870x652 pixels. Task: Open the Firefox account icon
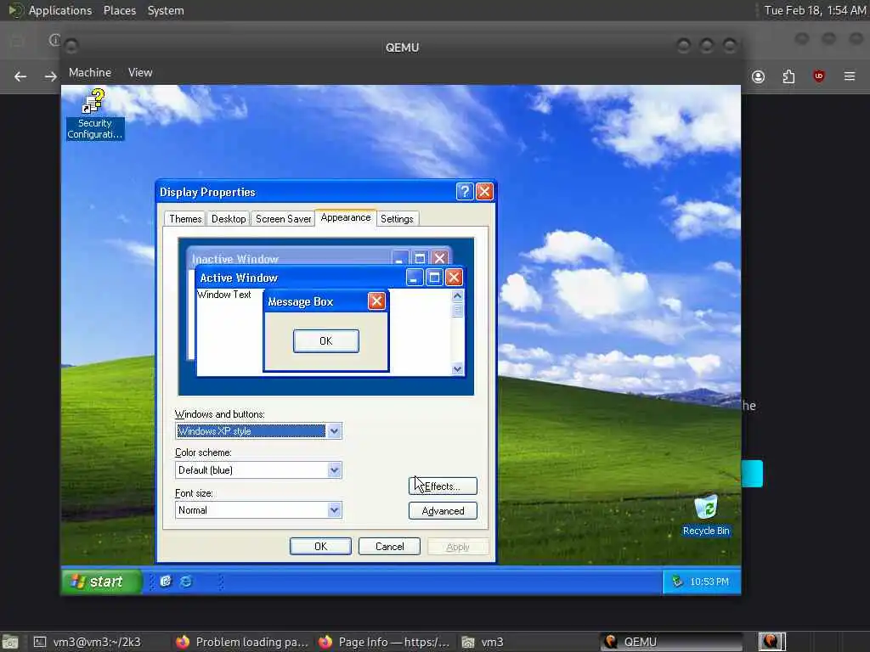[758, 76]
